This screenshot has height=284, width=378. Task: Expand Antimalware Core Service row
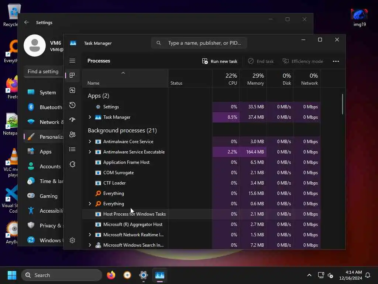tap(90, 142)
